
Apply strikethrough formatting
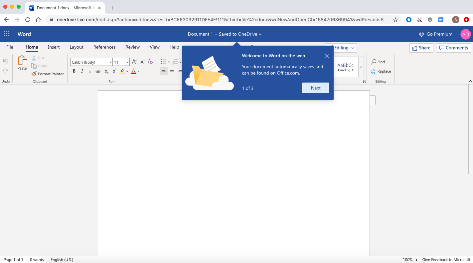98,71
